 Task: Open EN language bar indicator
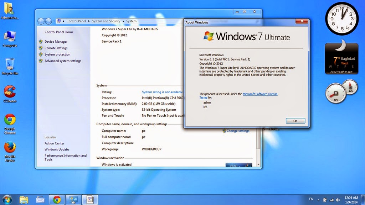tap(311, 199)
